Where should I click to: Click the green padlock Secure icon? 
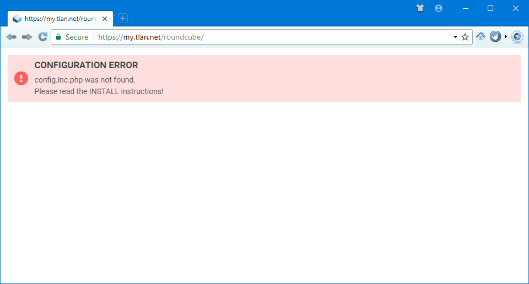coord(58,37)
